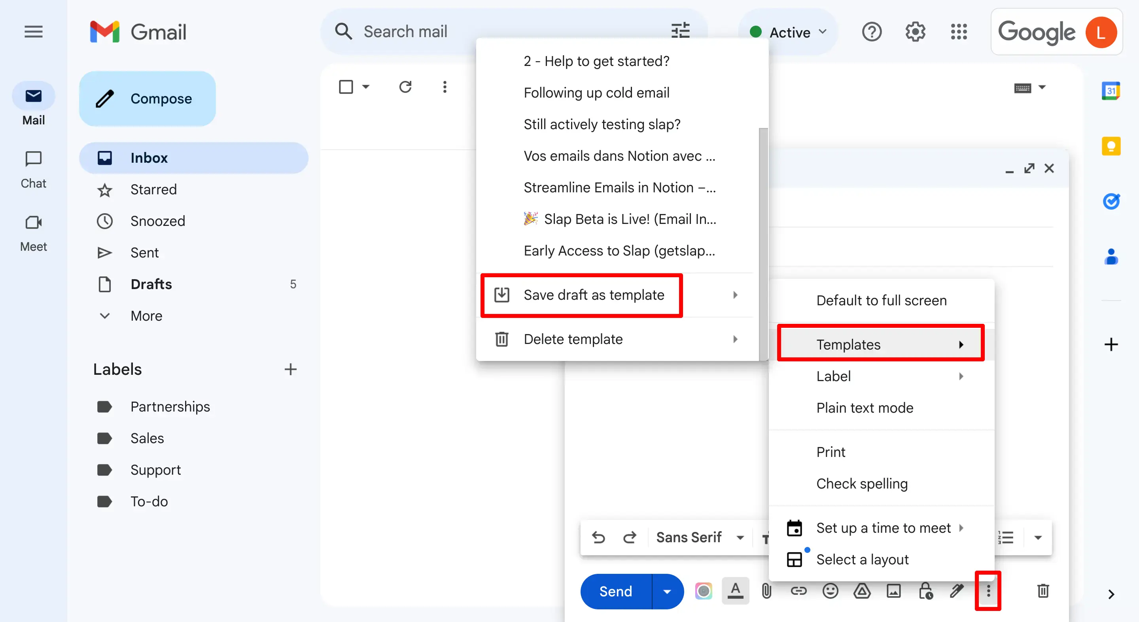Image resolution: width=1139 pixels, height=622 pixels.
Task: Discard draft with trash icon
Action: (x=1043, y=591)
